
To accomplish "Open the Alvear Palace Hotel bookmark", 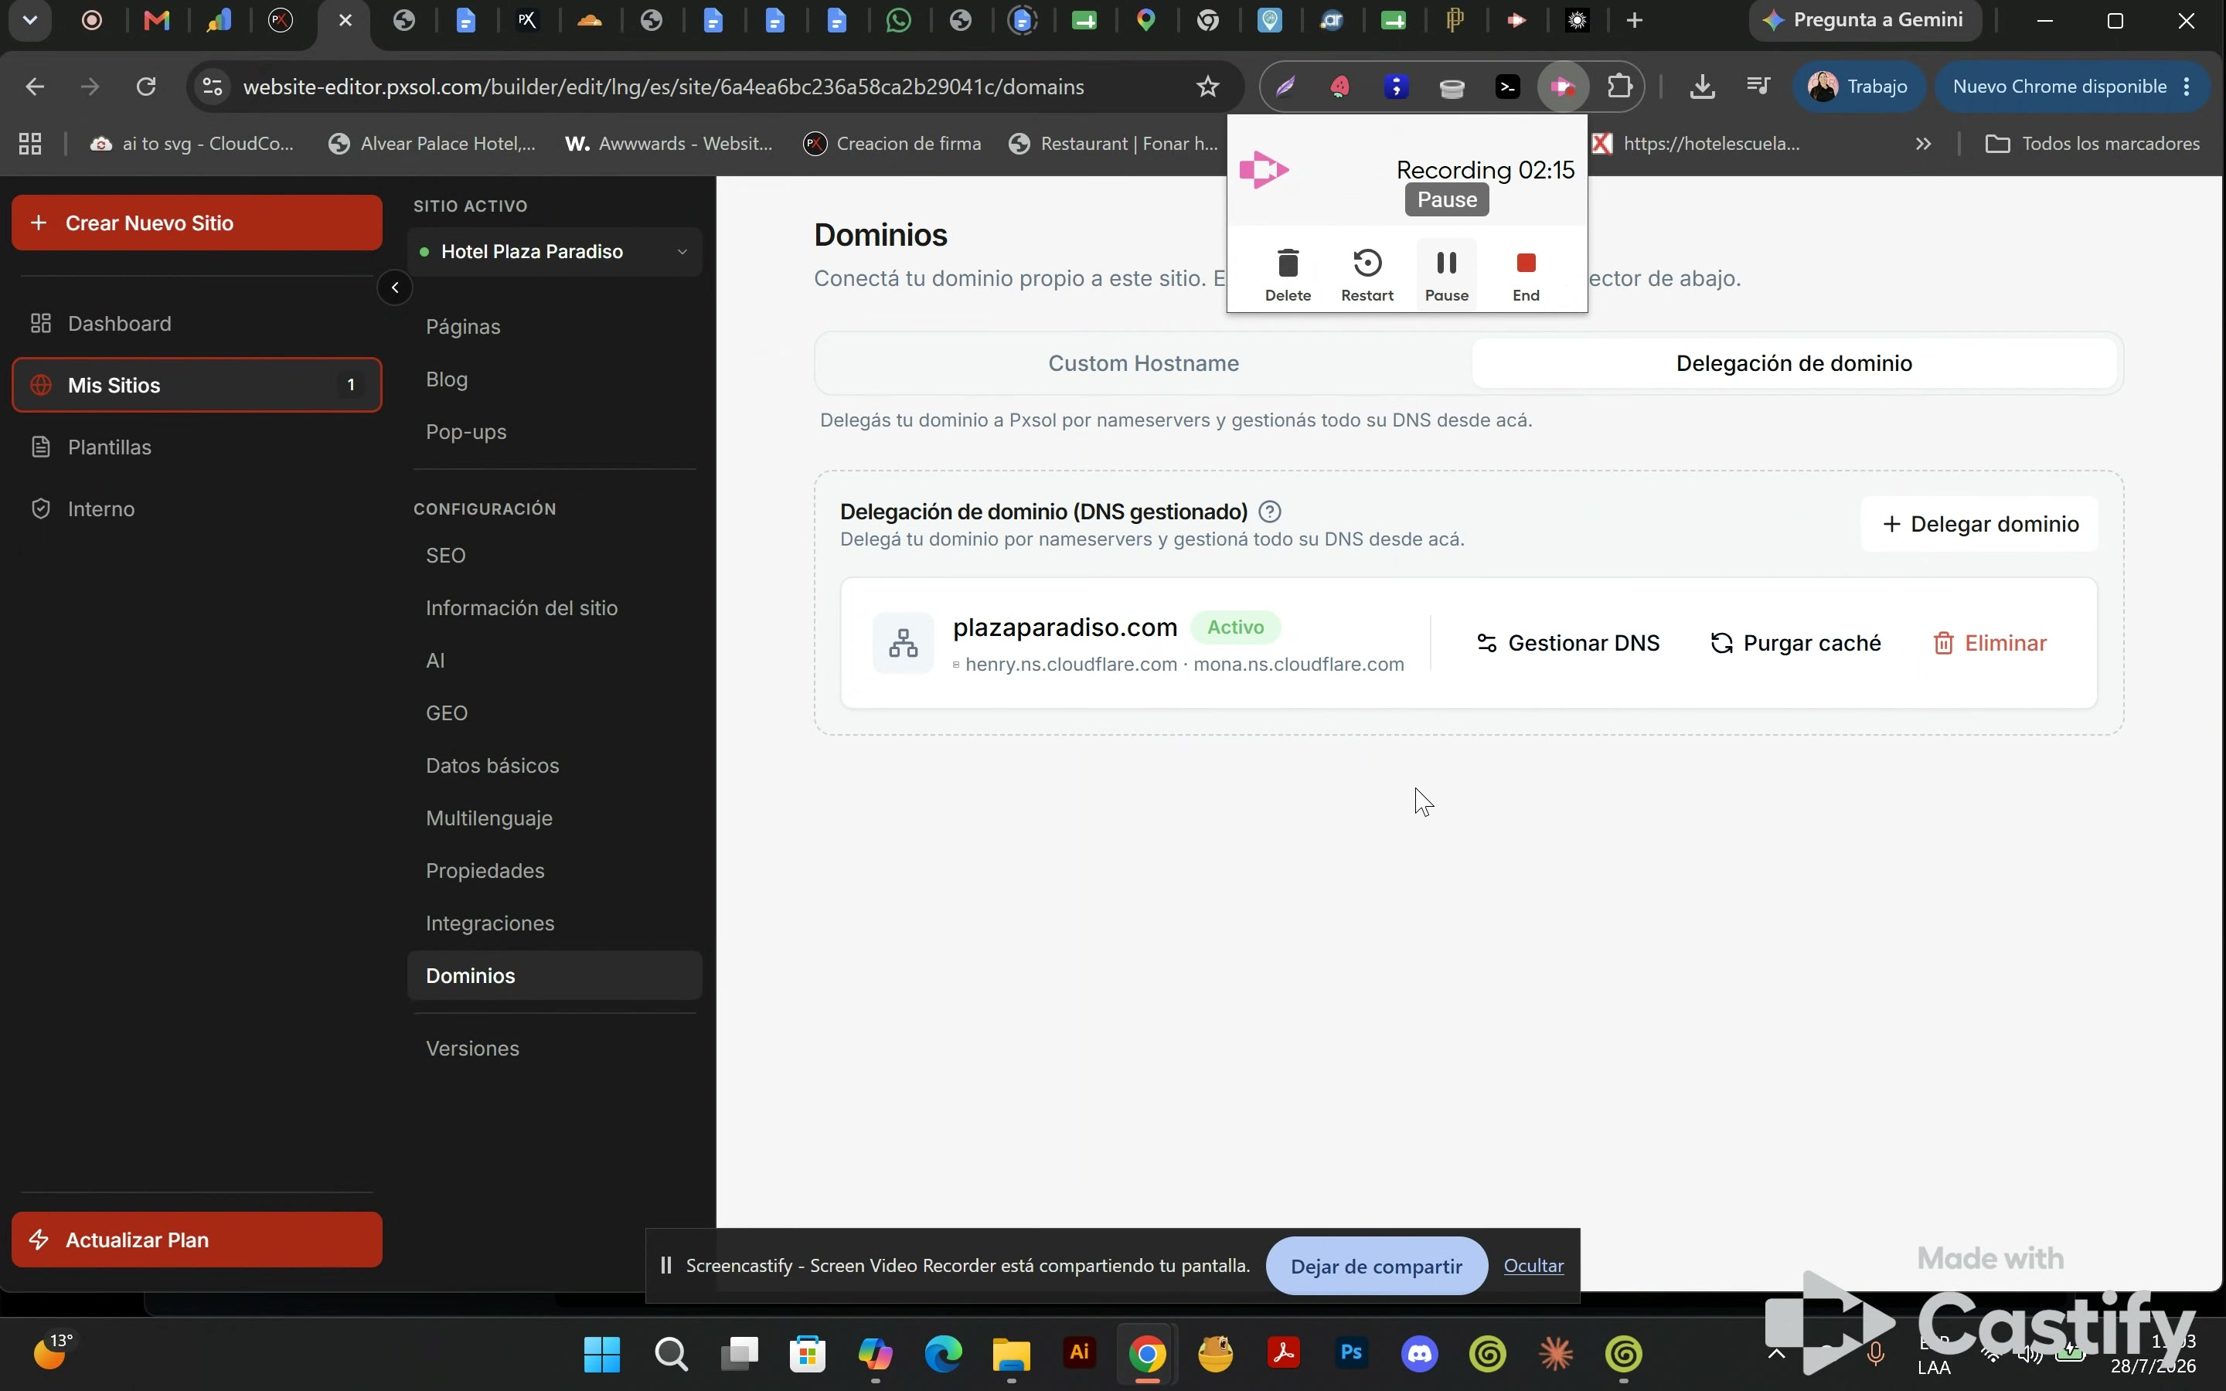I will [x=432, y=144].
